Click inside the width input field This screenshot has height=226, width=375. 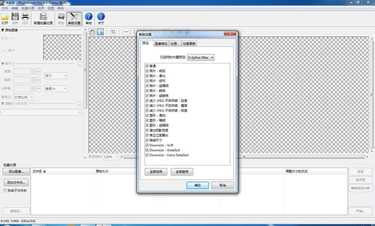pos(22,71)
